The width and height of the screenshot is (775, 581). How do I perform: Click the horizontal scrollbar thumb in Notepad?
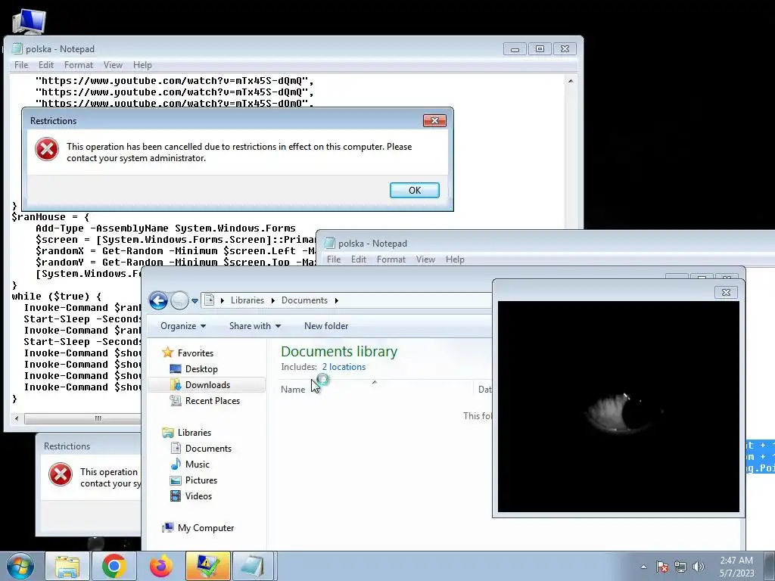pyautogui.click(x=82, y=418)
